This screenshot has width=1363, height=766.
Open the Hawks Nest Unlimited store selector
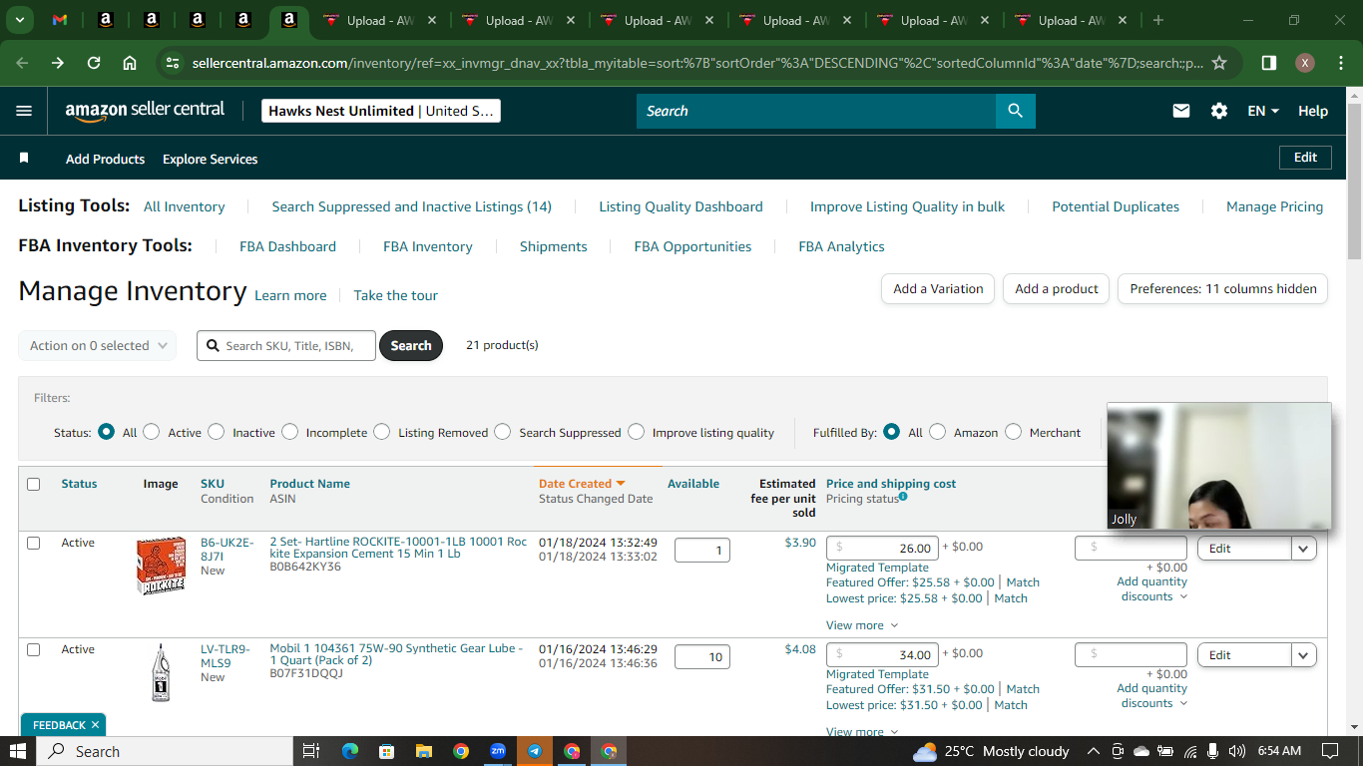(381, 111)
